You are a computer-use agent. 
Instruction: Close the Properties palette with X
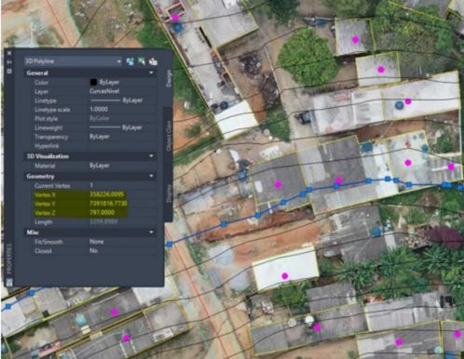[x=9, y=53]
